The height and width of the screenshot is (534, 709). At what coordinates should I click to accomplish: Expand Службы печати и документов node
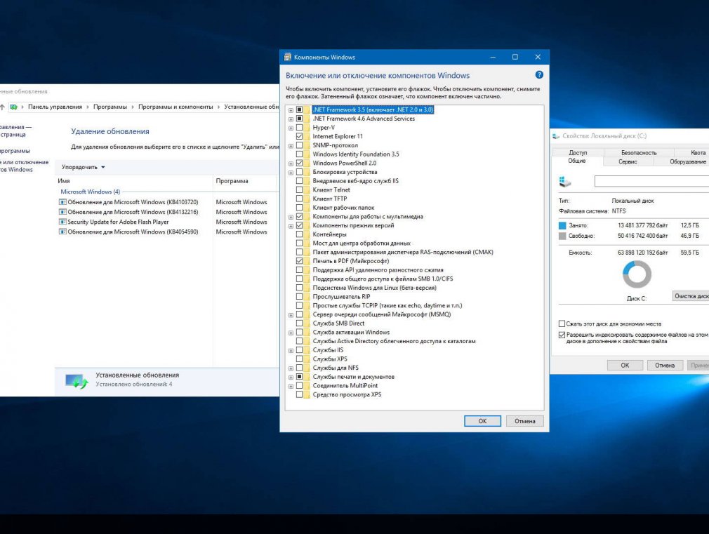[291, 377]
